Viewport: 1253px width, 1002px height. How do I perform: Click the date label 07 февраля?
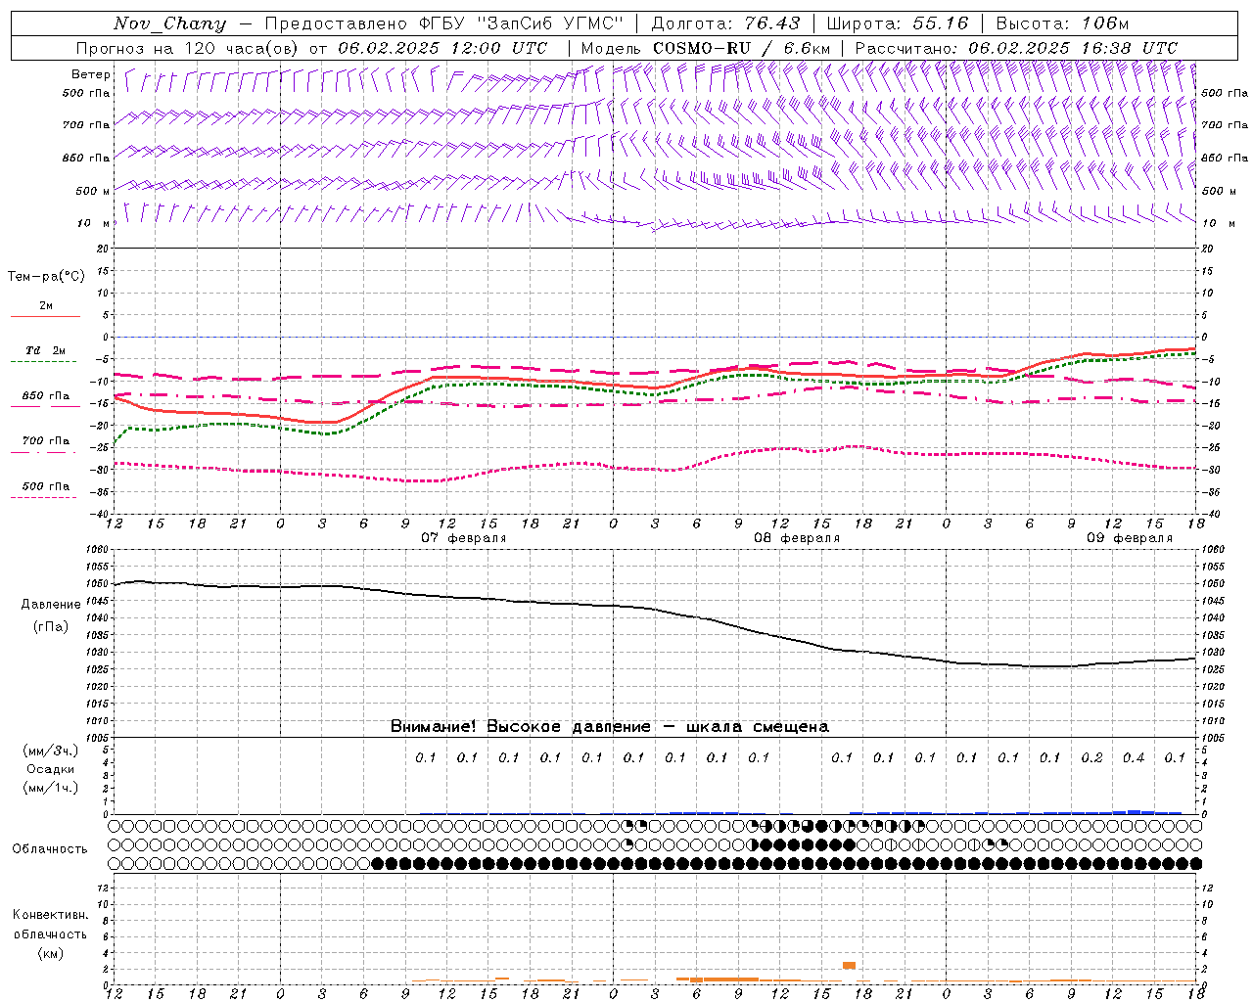464,538
